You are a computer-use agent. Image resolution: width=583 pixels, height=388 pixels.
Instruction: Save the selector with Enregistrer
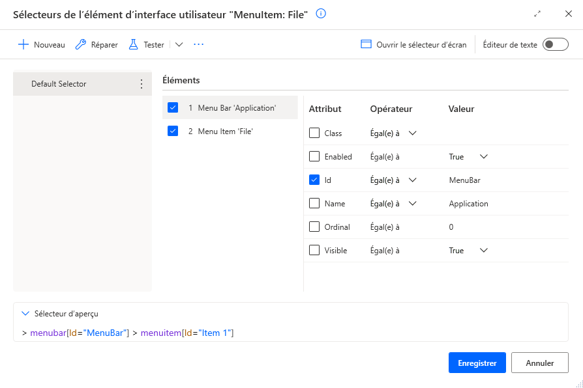tap(477, 363)
